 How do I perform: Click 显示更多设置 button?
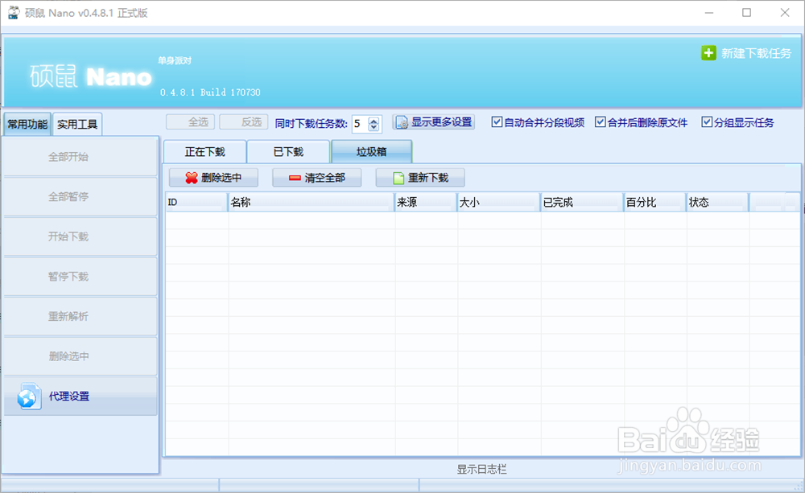tap(434, 122)
